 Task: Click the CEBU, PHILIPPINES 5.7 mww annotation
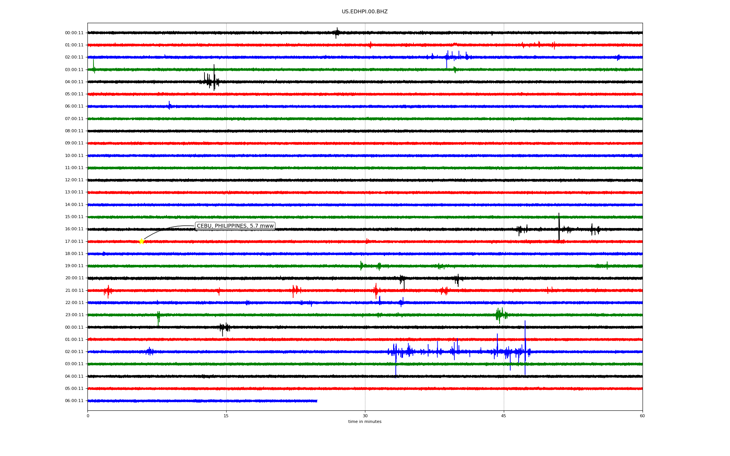tap(235, 226)
